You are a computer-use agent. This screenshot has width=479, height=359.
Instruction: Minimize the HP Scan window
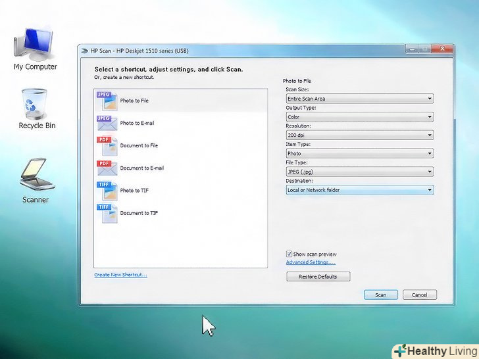412,49
